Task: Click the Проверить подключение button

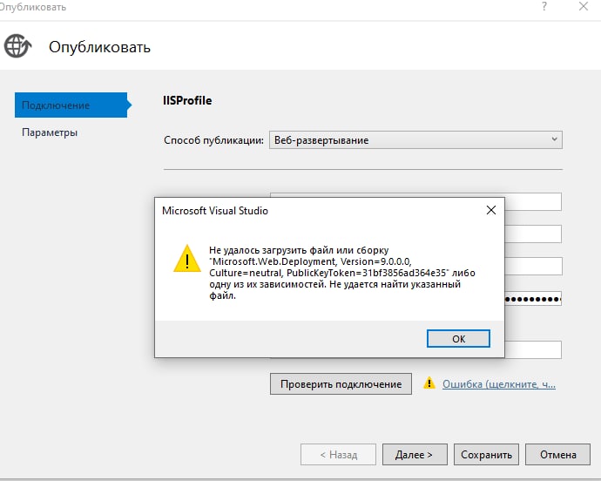Action: [341, 384]
